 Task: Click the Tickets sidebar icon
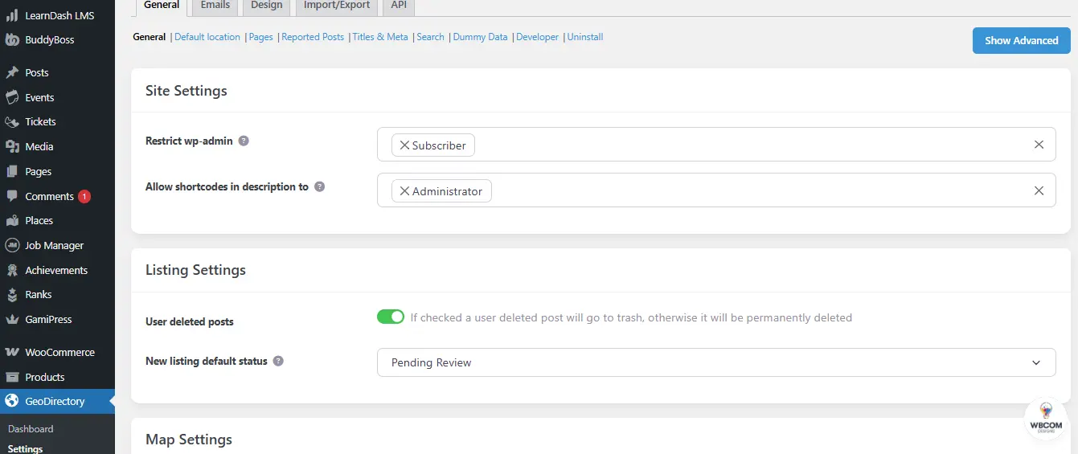tap(12, 122)
